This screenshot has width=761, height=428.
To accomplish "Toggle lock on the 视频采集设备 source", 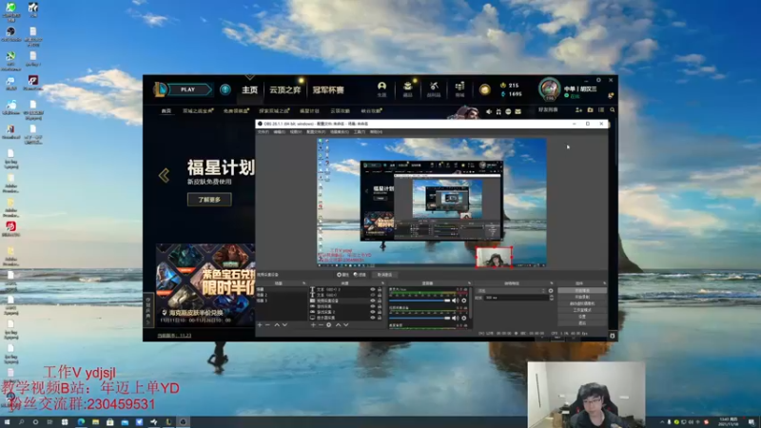I will click(380, 301).
